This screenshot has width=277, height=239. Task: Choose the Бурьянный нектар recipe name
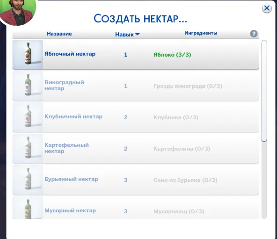click(71, 179)
